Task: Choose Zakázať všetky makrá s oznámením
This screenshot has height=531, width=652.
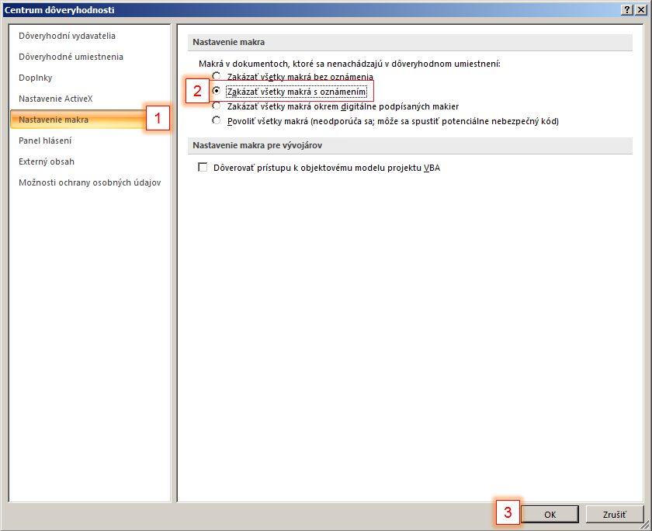Action: click(x=217, y=92)
